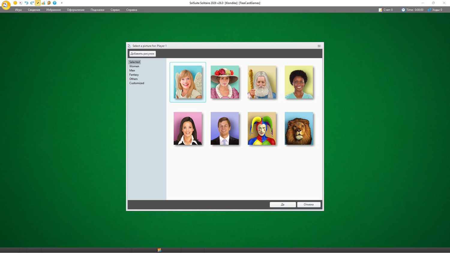Expand the quick access toolbar dropdown arrow
This screenshot has height=253, width=450.
62,3
